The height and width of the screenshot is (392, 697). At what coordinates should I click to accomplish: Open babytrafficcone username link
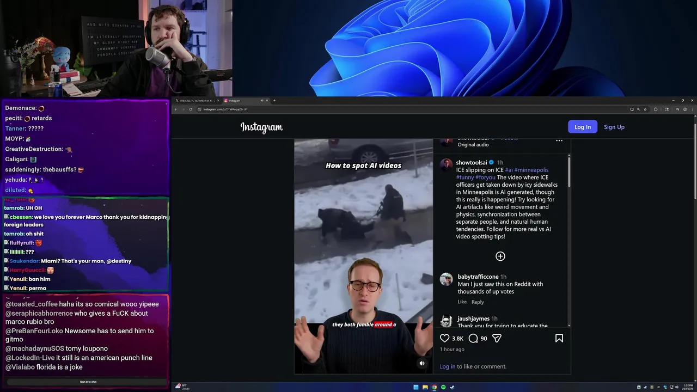point(478,277)
